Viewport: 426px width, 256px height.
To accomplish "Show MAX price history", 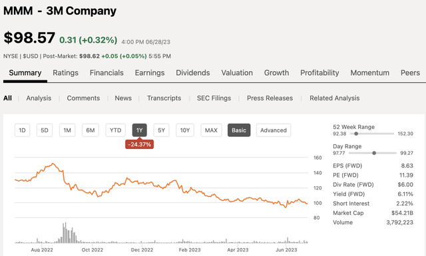I will pyautogui.click(x=211, y=130).
